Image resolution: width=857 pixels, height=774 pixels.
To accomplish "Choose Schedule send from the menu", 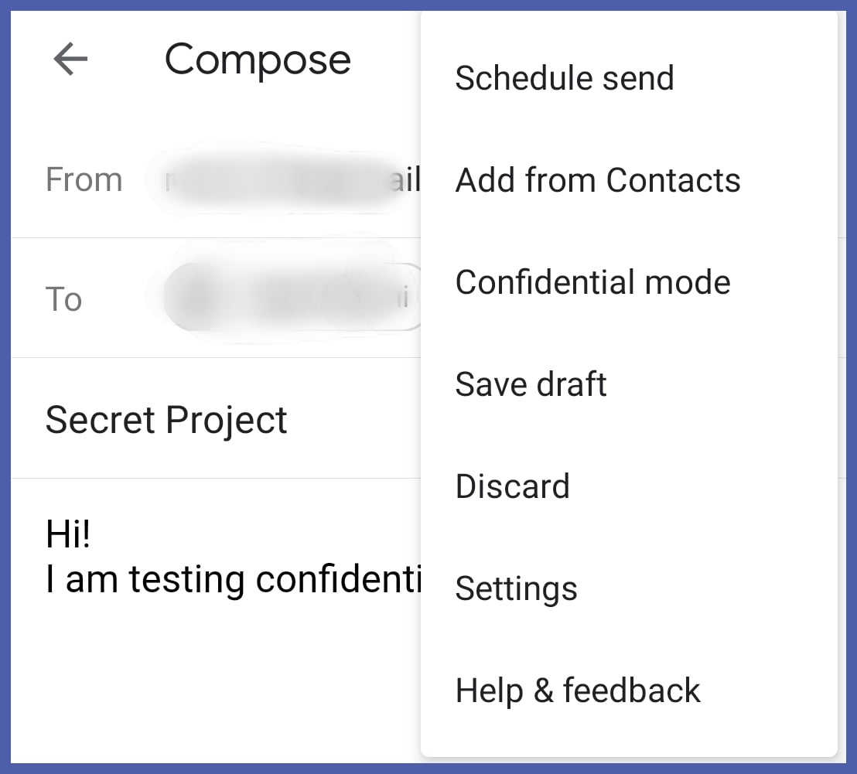I will (564, 78).
